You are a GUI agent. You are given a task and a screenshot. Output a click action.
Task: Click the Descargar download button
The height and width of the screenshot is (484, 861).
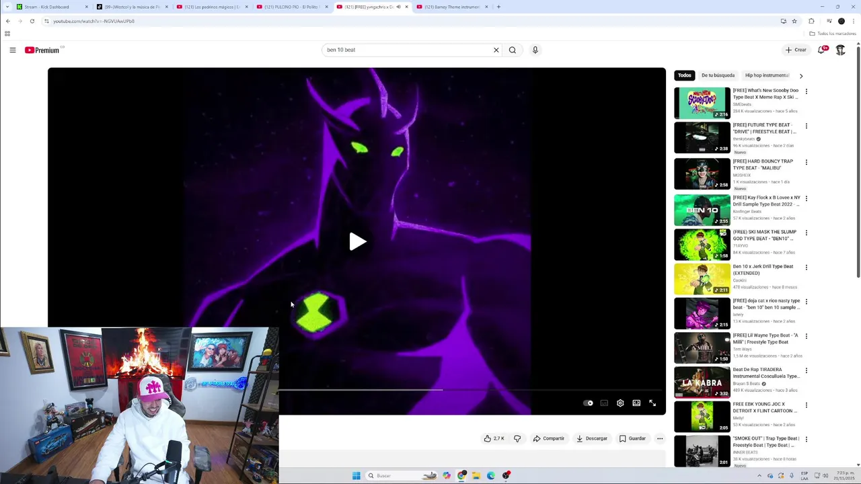tap(592, 438)
